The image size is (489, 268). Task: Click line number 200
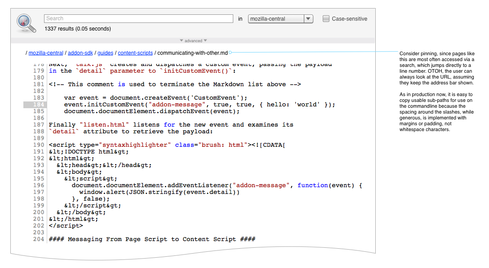click(39, 212)
